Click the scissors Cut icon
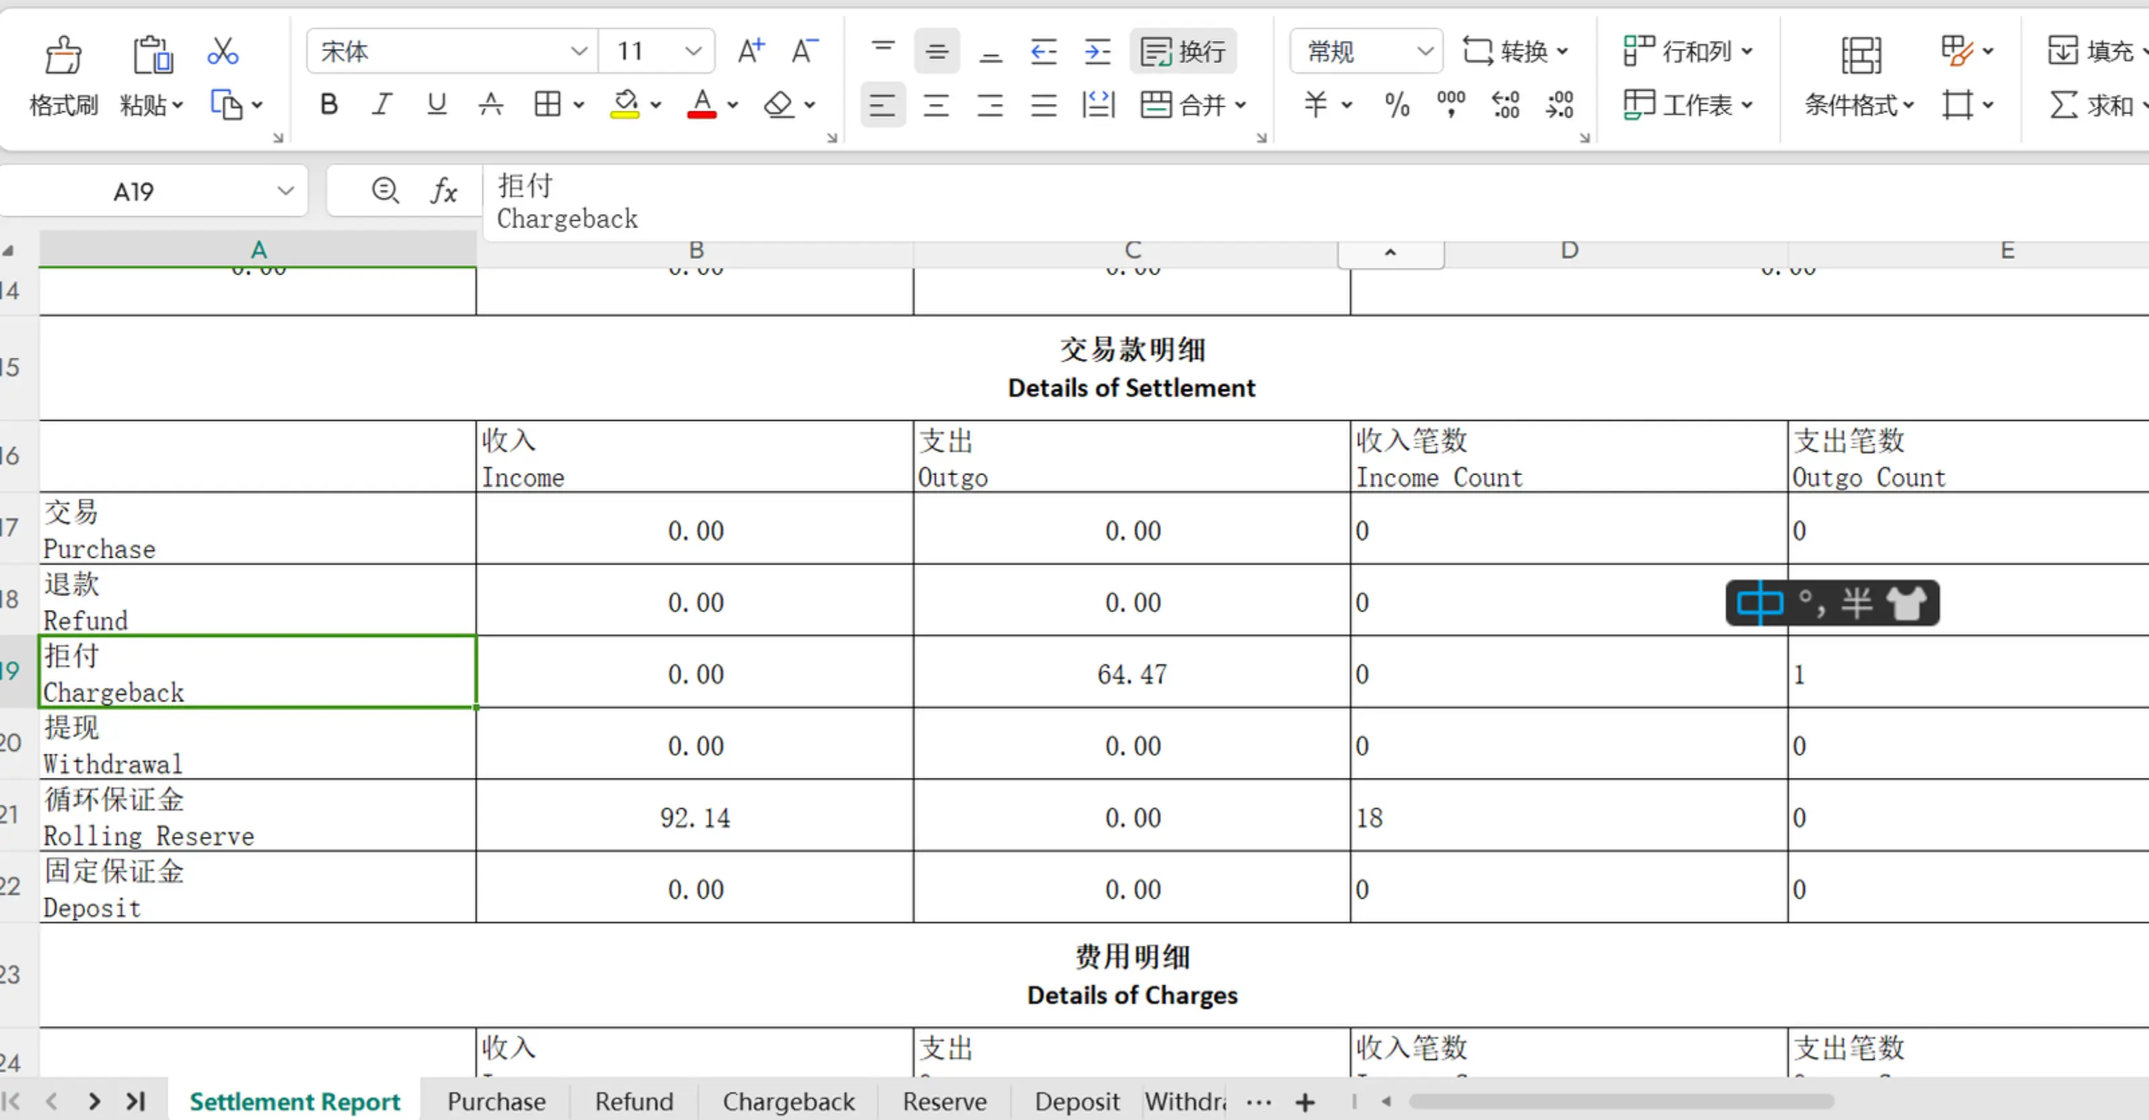This screenshot has width=2149, height=1120. (x=223, y=52)
